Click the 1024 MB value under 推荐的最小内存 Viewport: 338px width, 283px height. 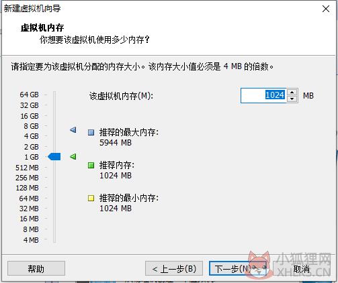[x=116, y=209]
